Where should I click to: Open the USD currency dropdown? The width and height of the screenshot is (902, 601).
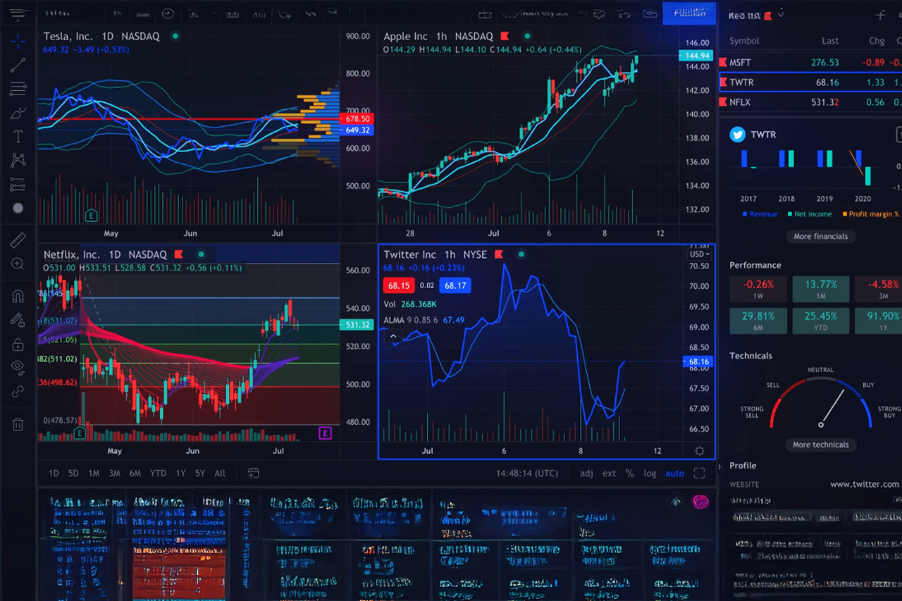coord(699,254)
